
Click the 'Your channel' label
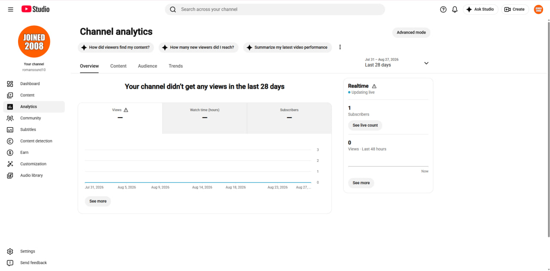[34, 64]
